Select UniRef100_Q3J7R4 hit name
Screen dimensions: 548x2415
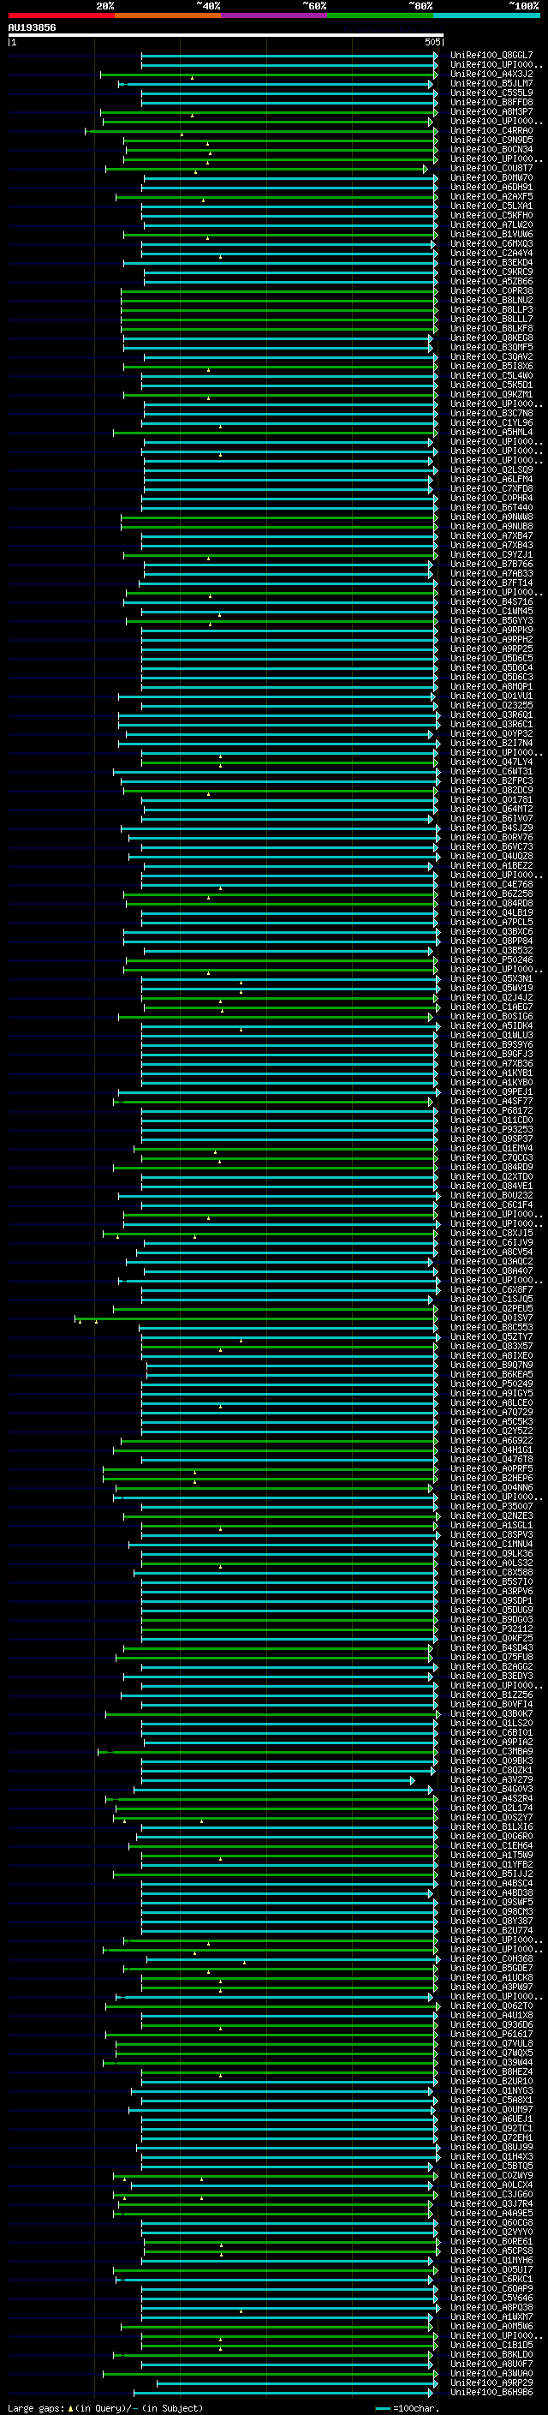pyautogui.click(x=491, y=2204)
